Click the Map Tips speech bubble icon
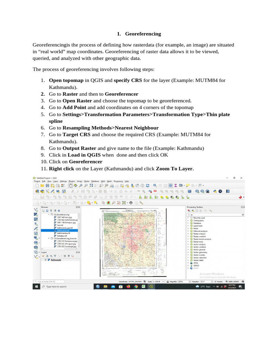The image size is (270, 360). (188, 186)
